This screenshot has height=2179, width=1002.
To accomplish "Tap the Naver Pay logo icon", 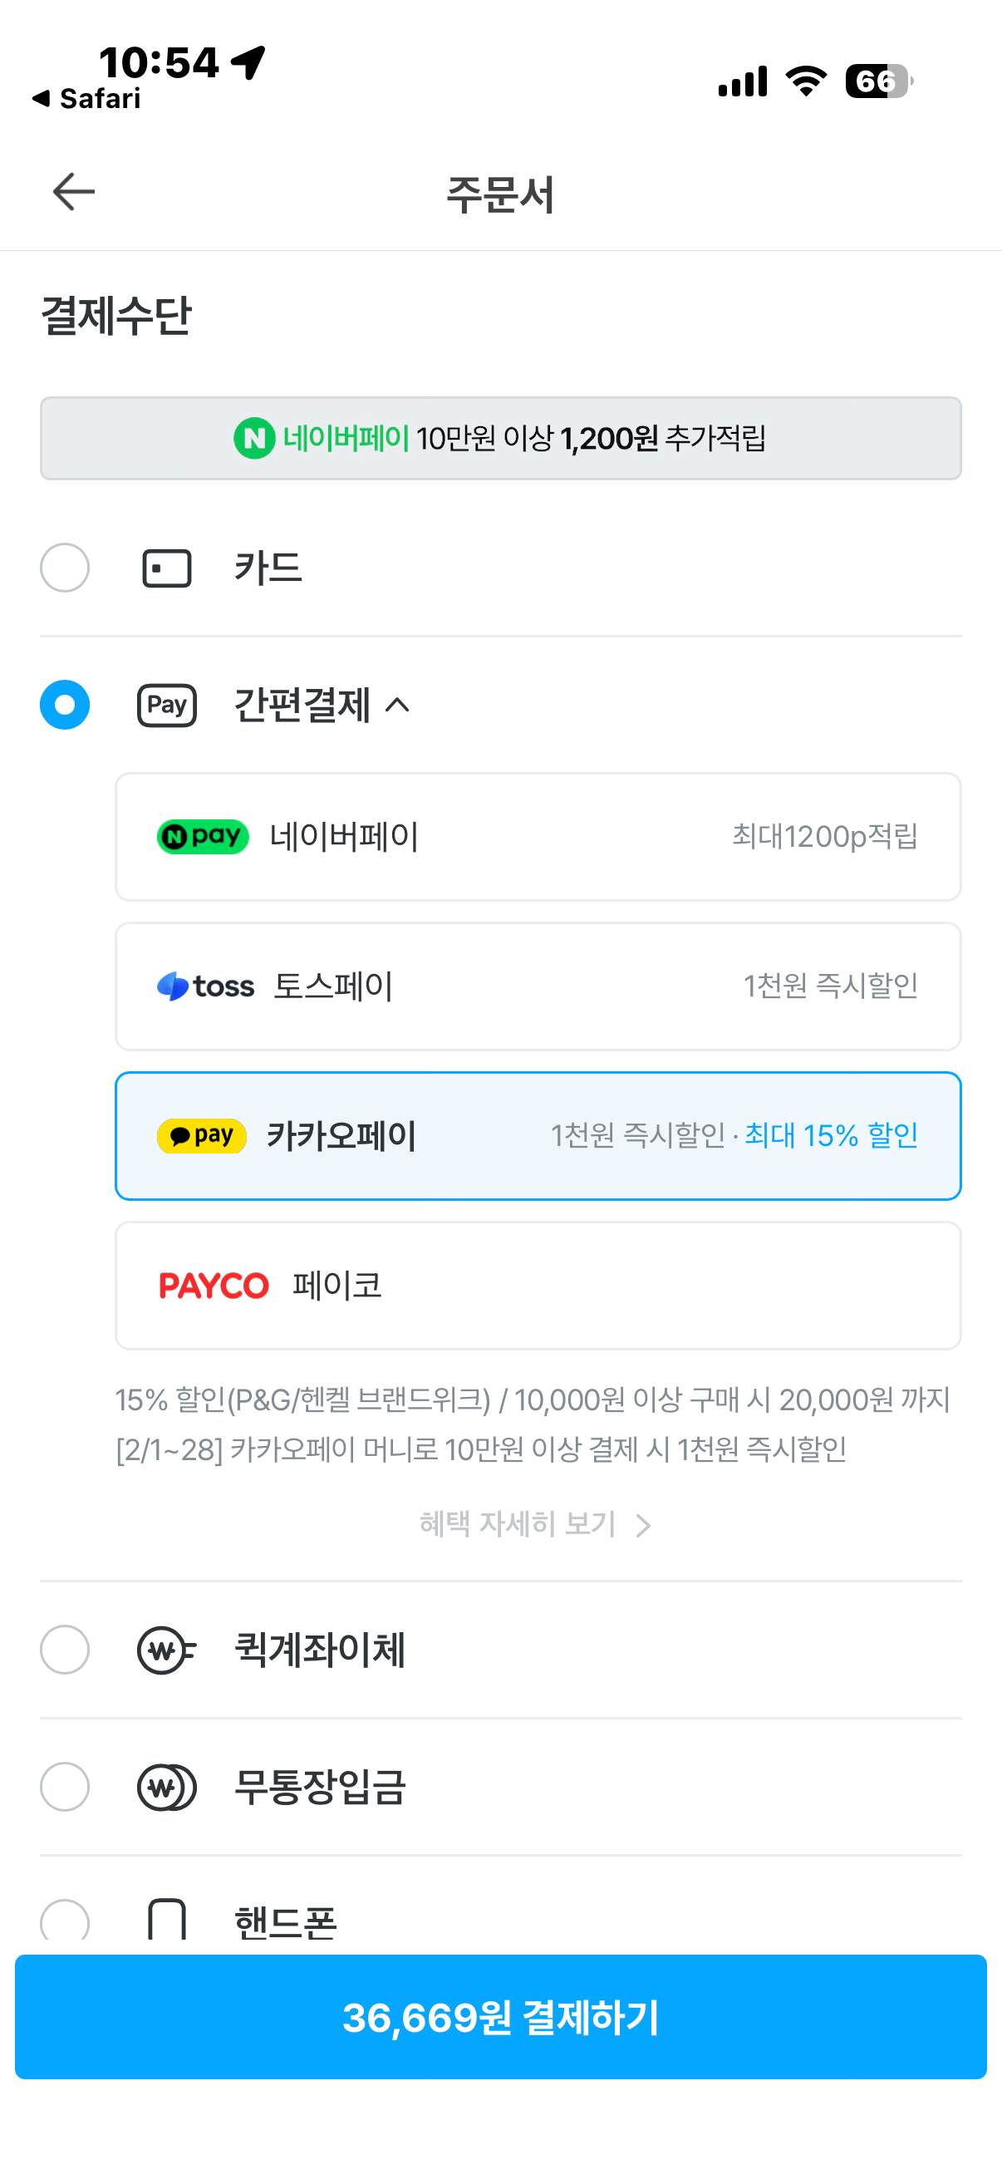I will pos(203,837).
